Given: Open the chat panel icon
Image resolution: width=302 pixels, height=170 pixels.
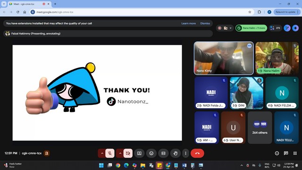Looking at the screenshot, I should tap(286, 153).
